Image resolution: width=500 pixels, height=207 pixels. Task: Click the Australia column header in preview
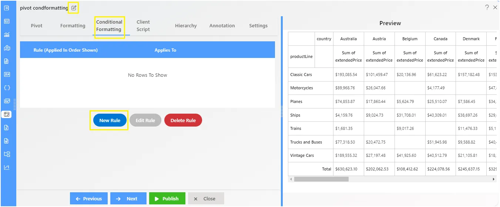coord(349,39)
